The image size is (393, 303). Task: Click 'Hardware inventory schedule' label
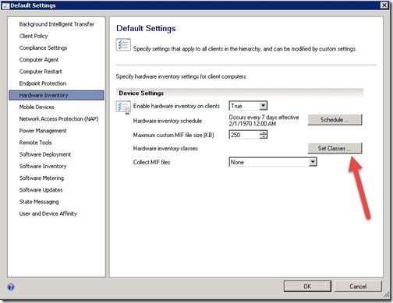tap(168, 121)
